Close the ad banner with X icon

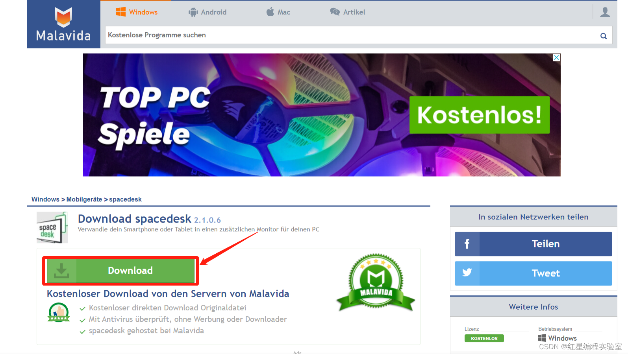556,57
